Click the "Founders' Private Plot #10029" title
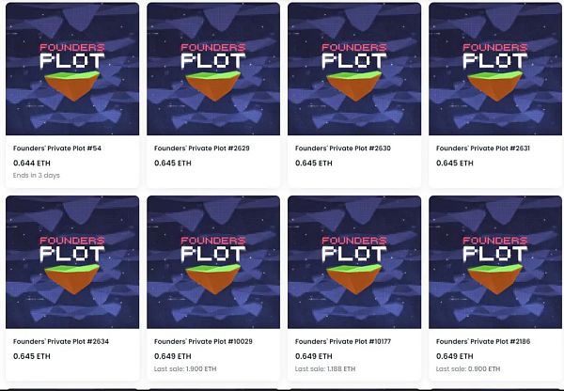Viewport: 564px width, 391px height. click(x=204, y=341)
